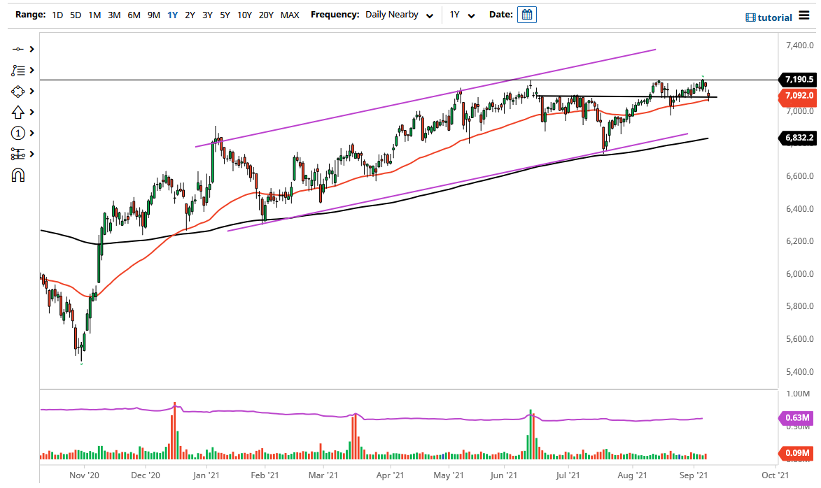This screenshot has height=488, width=821.
Task: Set range to MAX
Action: click(x=290, y=15)
